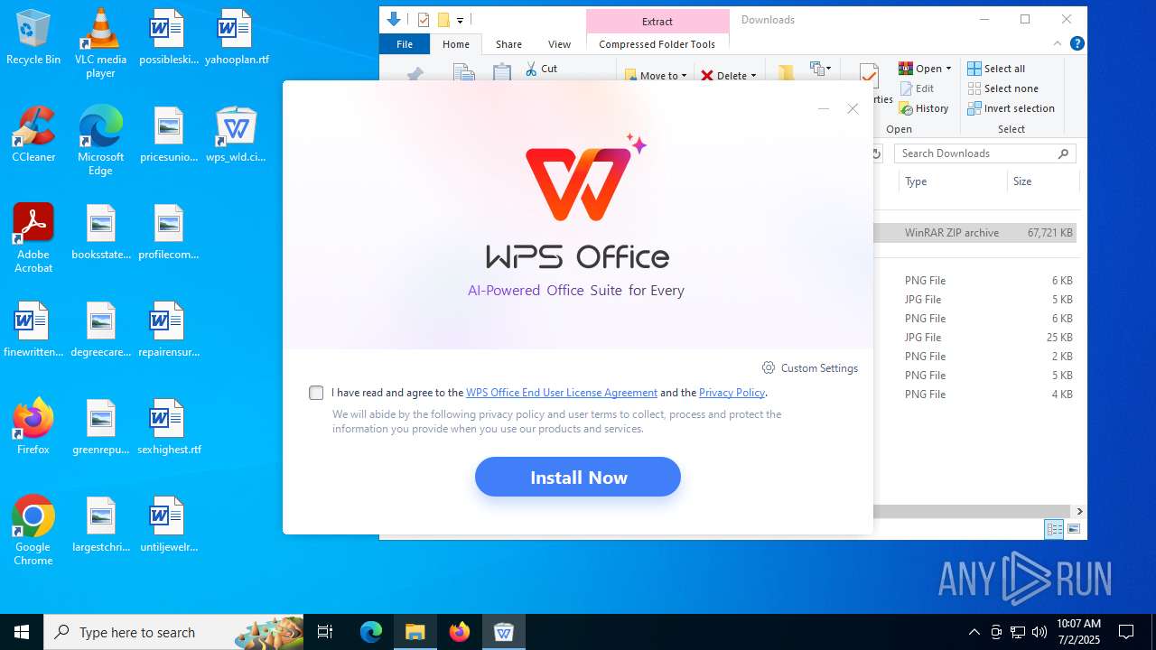Open the Privacy Policy link

732,393
